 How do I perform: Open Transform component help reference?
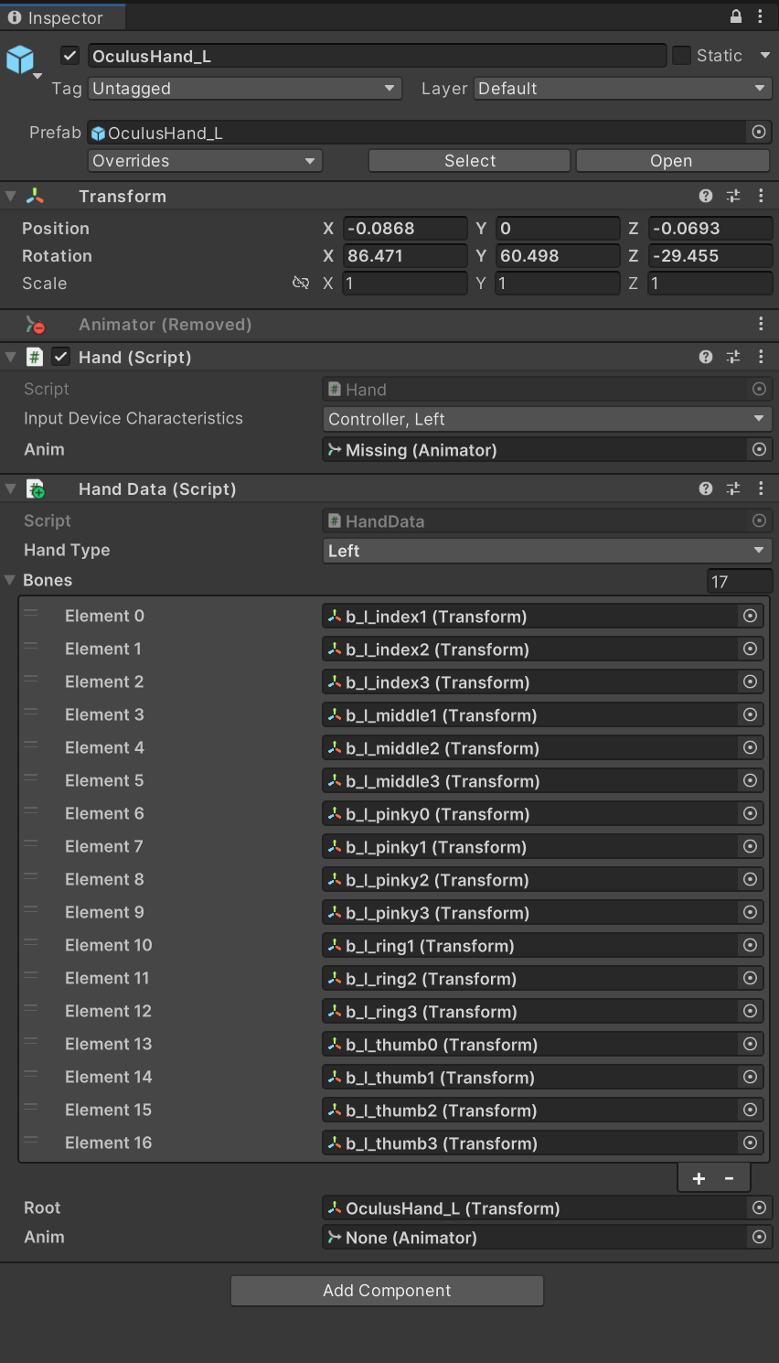click(x=706, y=196)
